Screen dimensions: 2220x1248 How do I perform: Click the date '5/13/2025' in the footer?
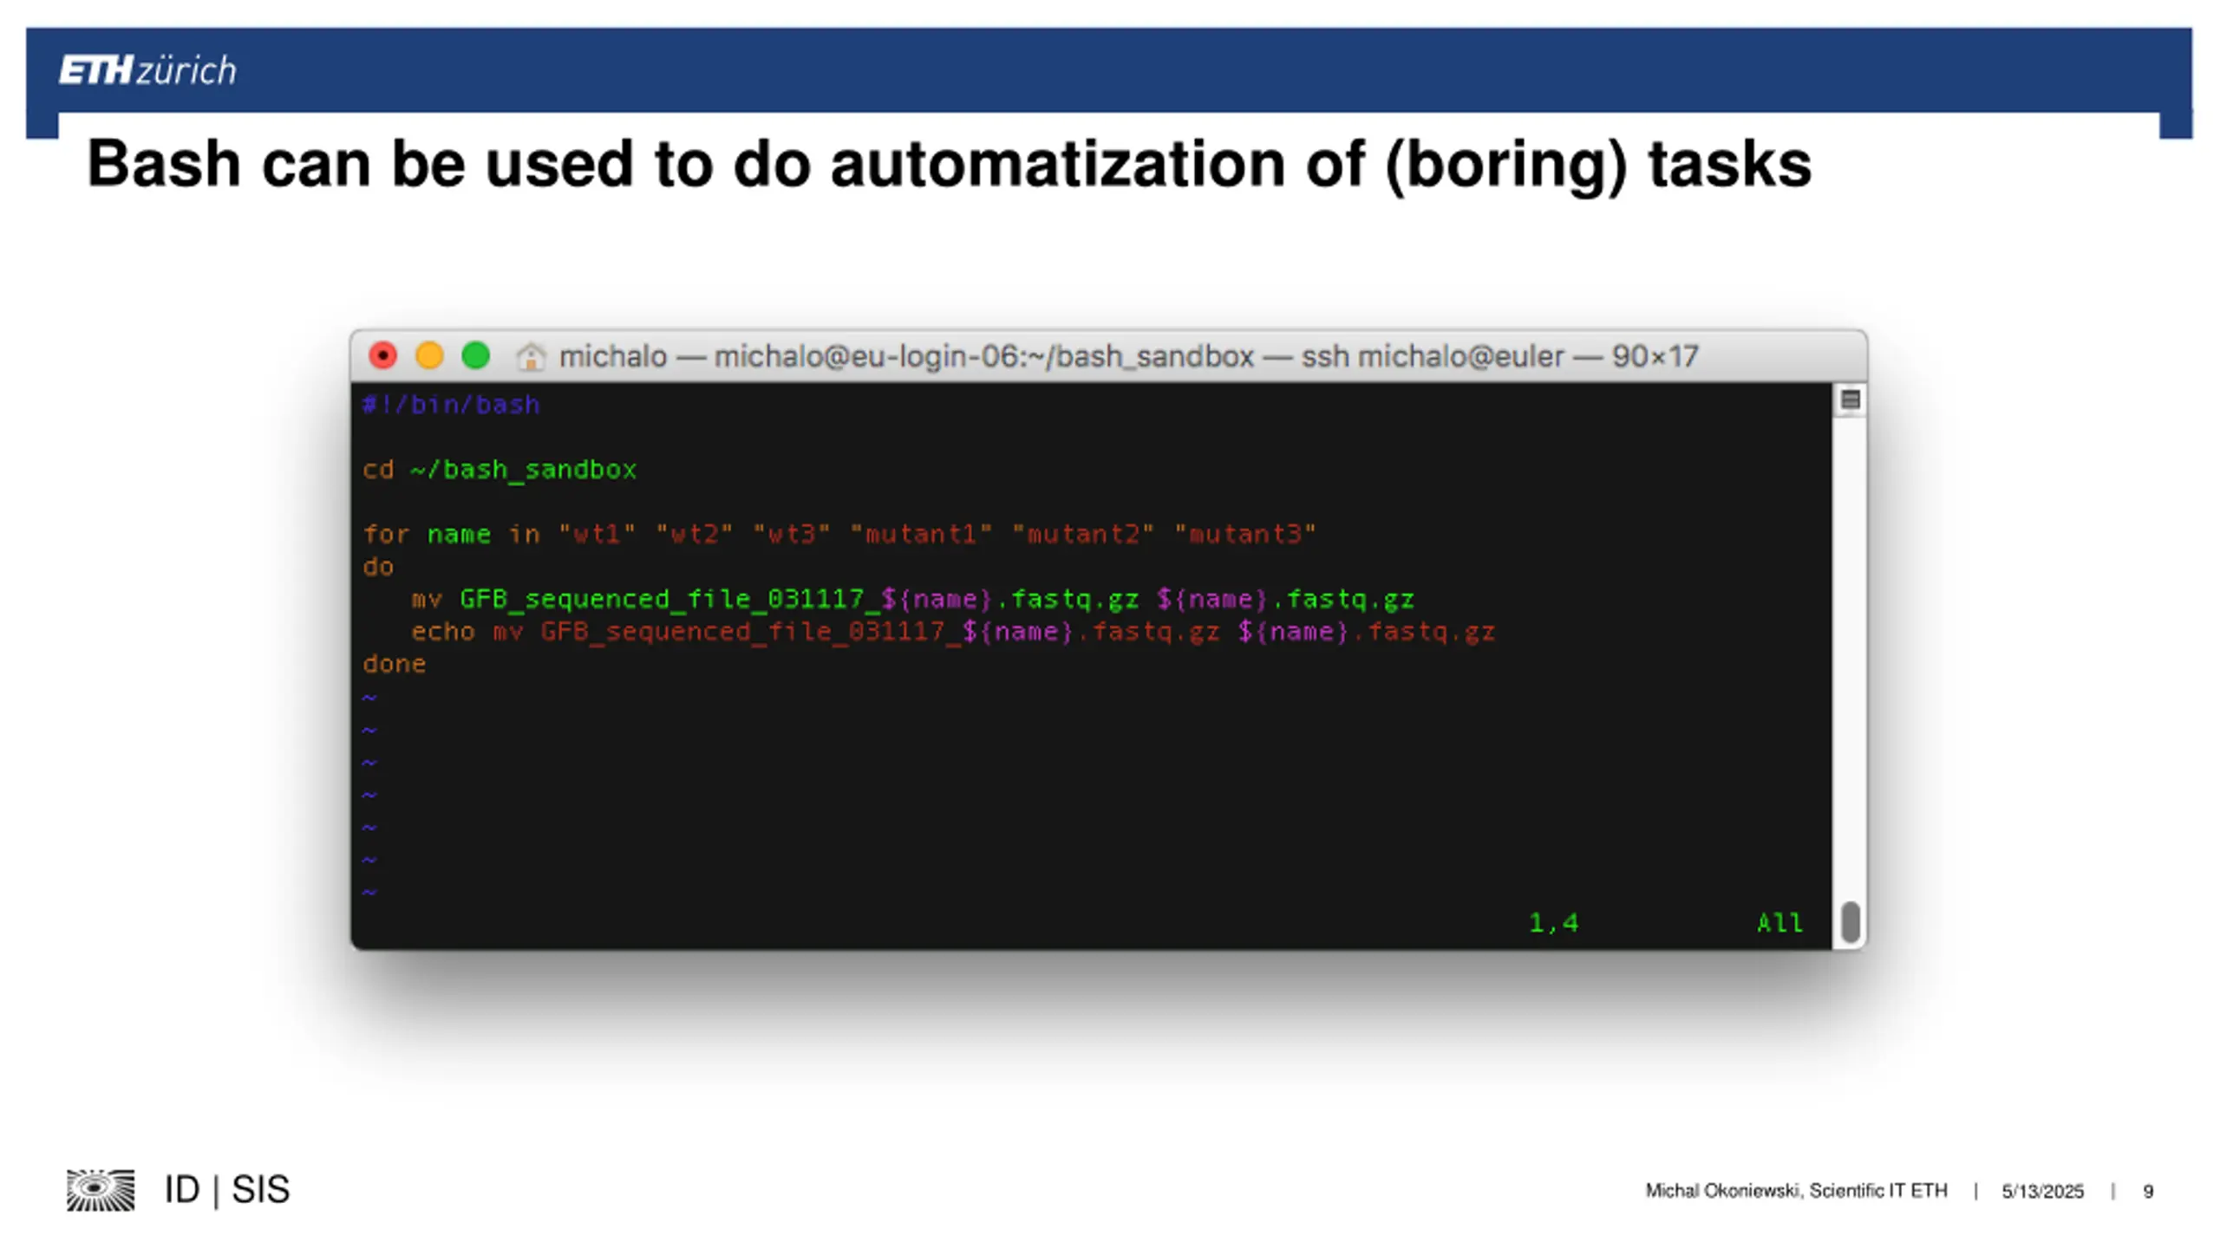coord(2042,1192)
